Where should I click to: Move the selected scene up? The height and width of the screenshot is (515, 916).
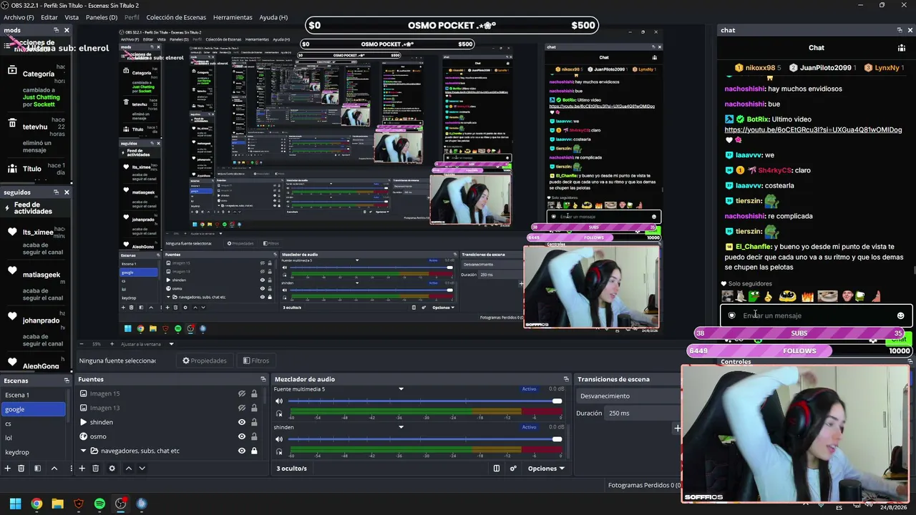point(54,469)
